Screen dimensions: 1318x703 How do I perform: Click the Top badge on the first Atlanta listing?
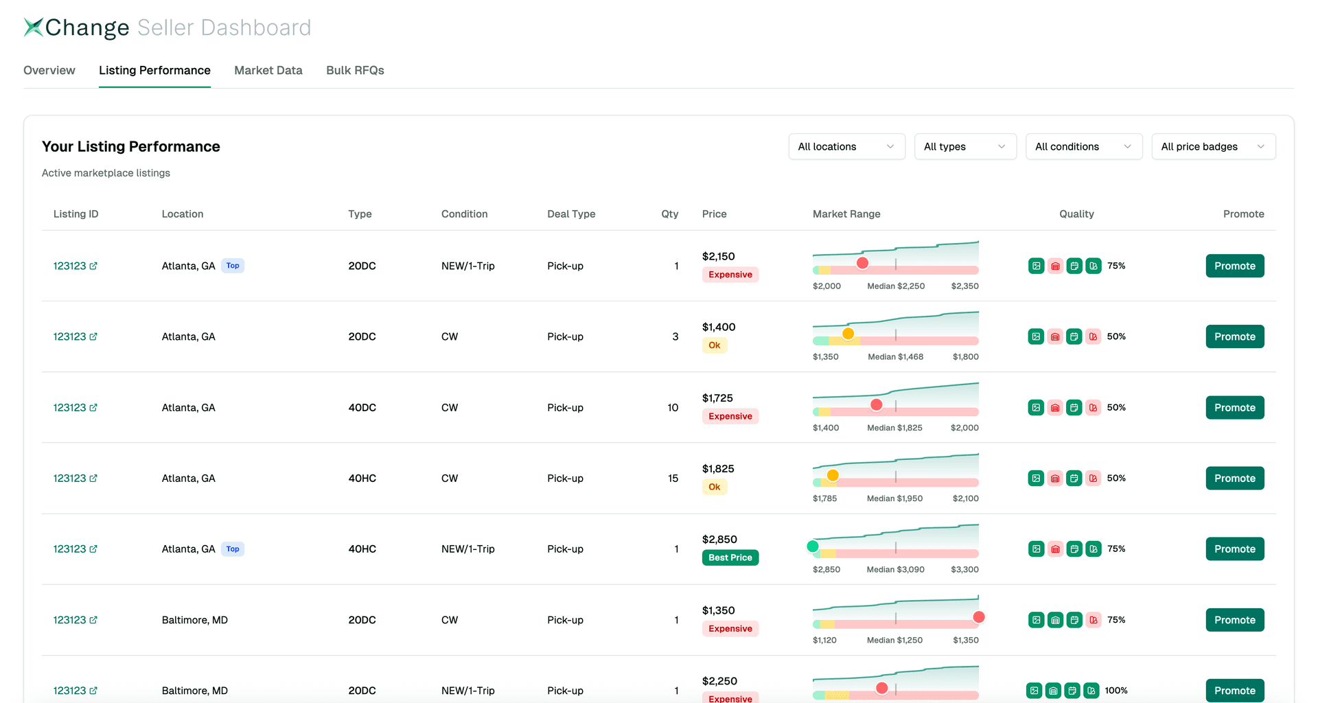click(x=233, y=266)
